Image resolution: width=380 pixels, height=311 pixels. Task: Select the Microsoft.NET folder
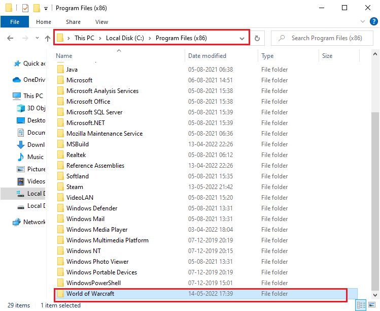86,123
